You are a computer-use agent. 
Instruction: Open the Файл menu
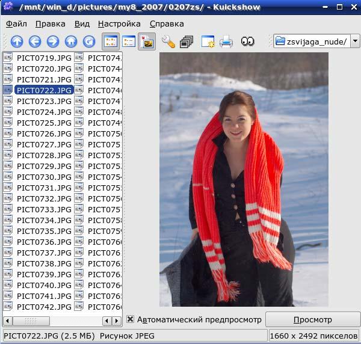coord(16,23)
